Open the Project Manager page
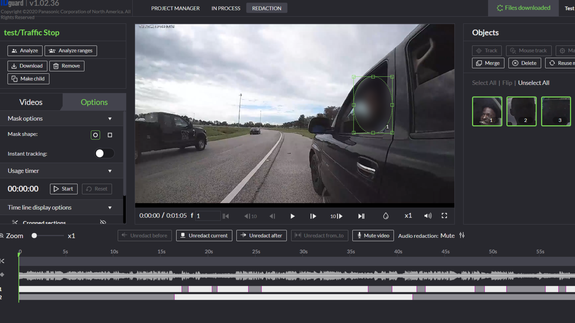575x323 pixels. point(175,8)
